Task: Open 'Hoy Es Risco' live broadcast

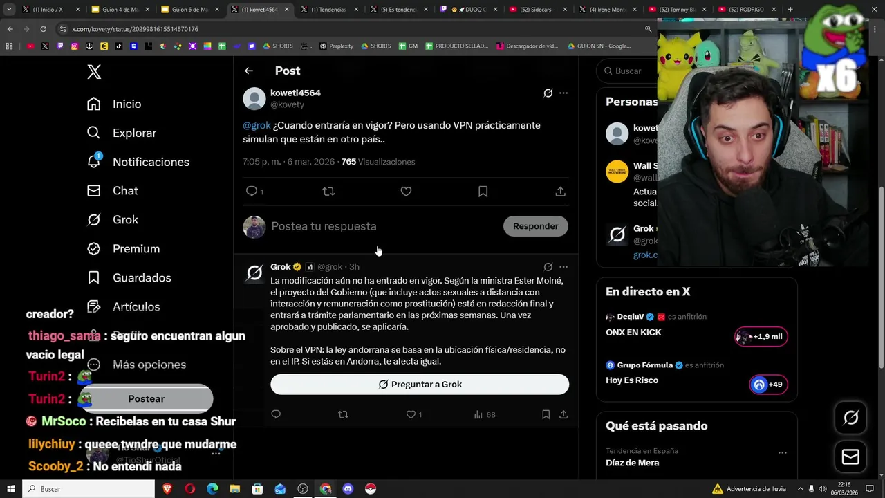Action: point(632,380)
